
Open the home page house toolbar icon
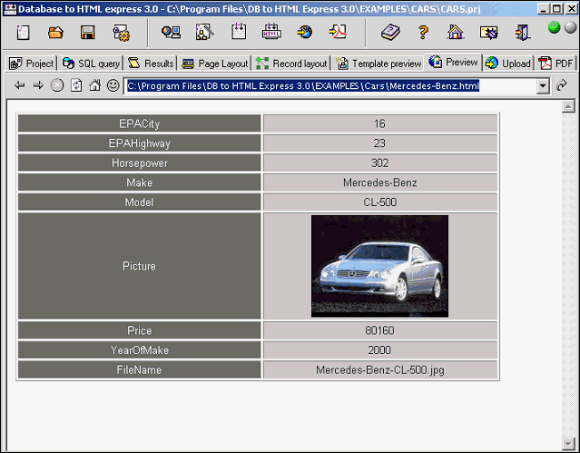[456, 32]
